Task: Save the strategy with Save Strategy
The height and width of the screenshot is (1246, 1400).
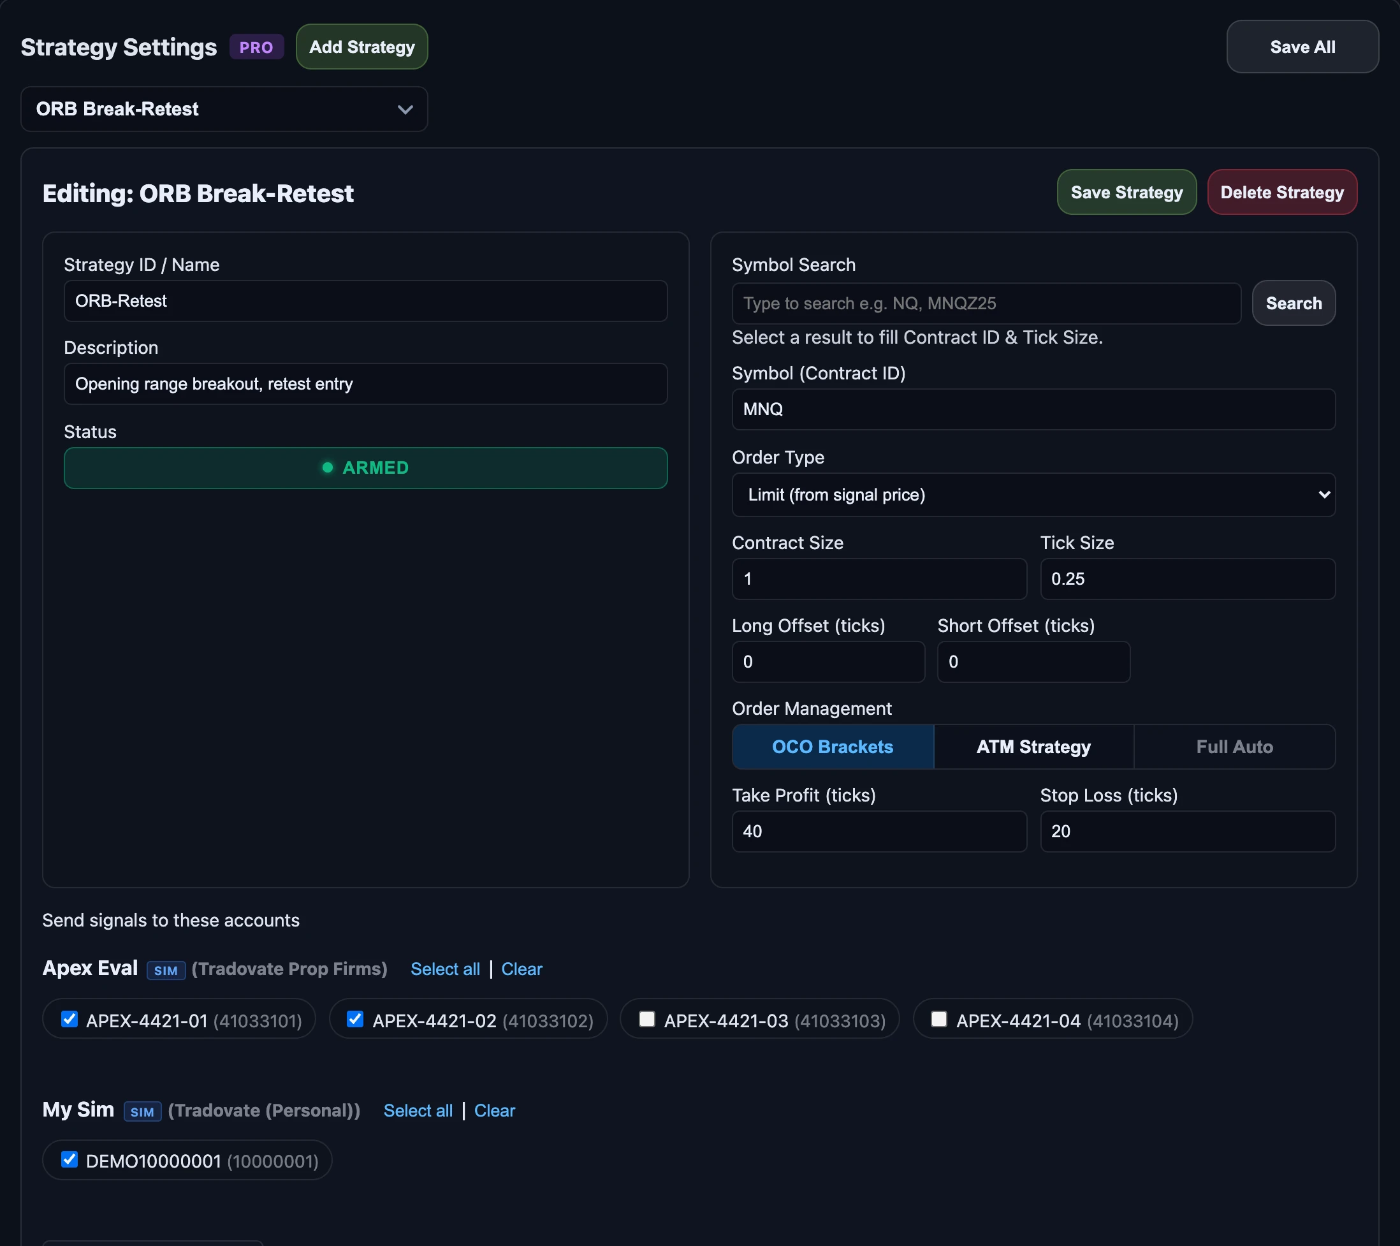Action: pos(1127,193)
